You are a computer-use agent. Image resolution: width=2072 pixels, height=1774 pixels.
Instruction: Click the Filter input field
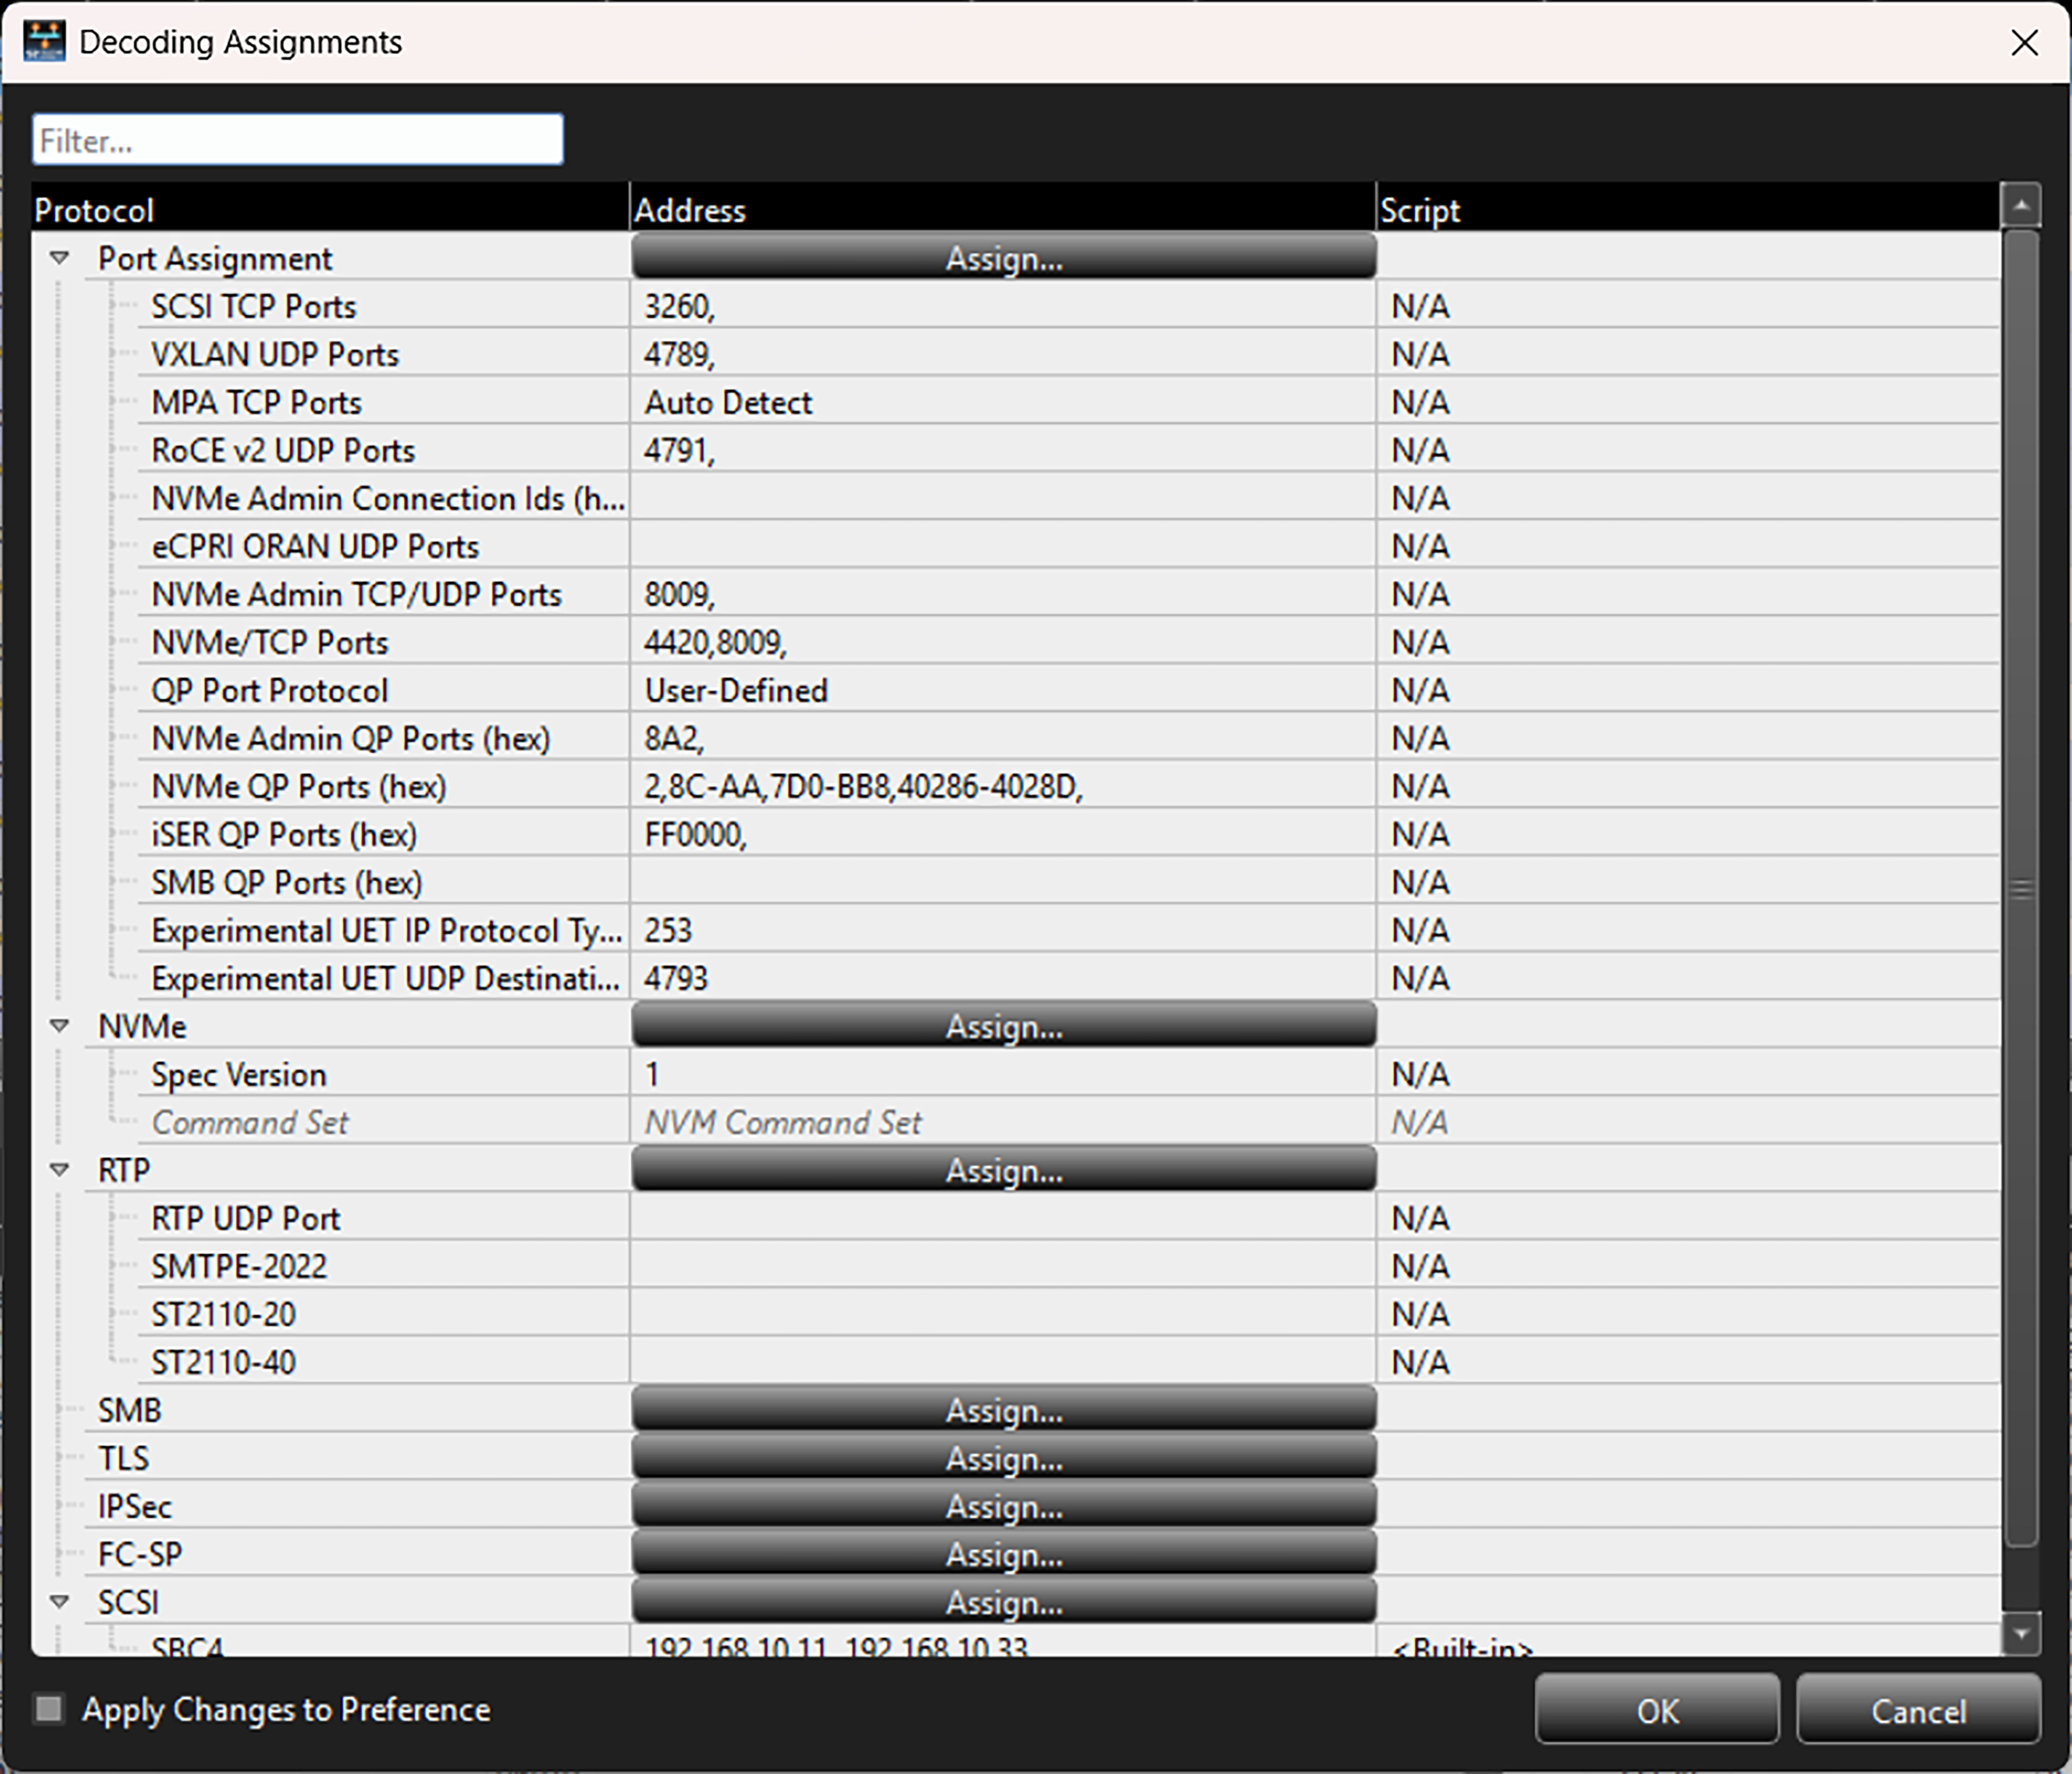[298, 140]
